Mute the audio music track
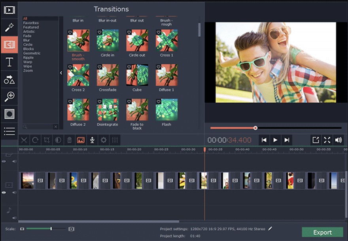 (x=14, y=218)
